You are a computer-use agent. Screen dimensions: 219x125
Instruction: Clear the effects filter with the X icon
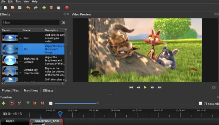[x=63, y=22]
